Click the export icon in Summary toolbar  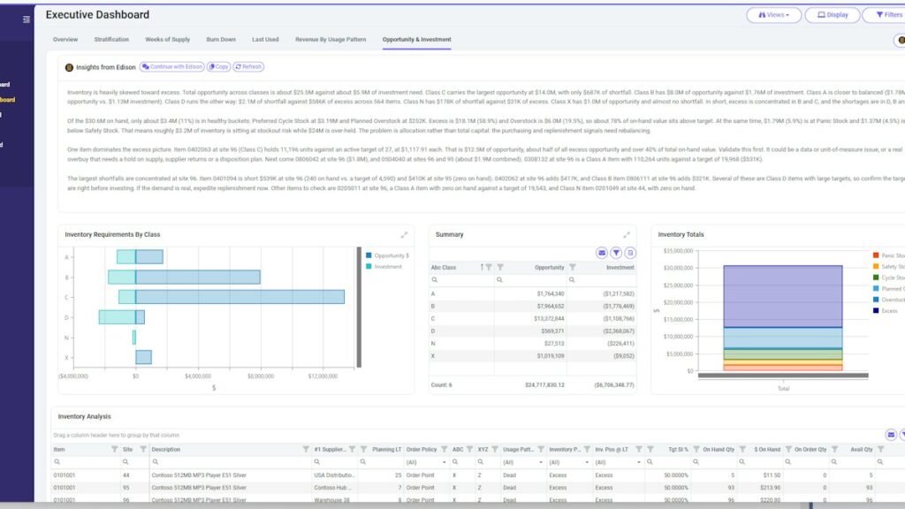point(629,253)
